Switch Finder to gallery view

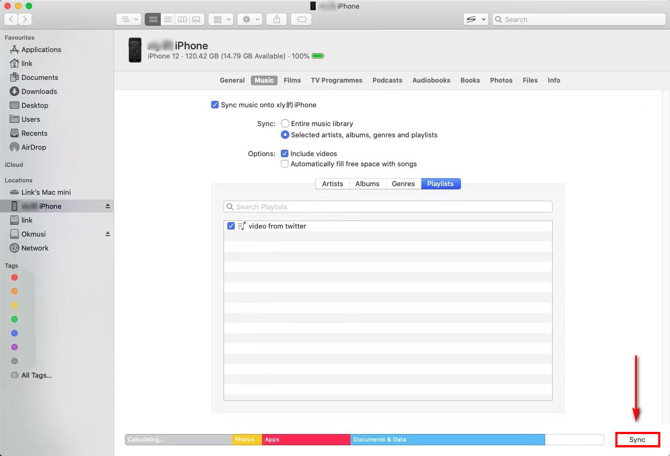click(x=196, y=19)
